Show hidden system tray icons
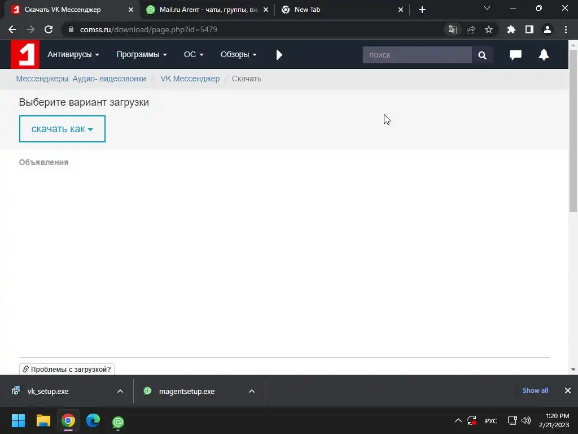Screen dimensions: 578x434 (458, 420)
